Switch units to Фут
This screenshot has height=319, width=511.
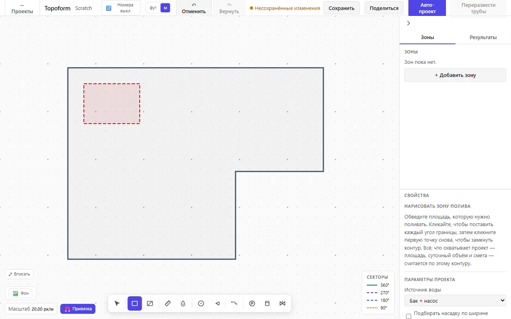click(153, 8)
